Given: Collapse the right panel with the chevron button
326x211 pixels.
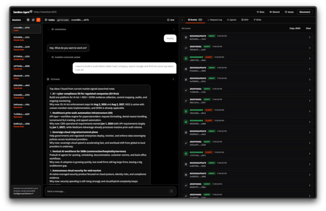Looking at the screenshot, I should coord(182,20).
